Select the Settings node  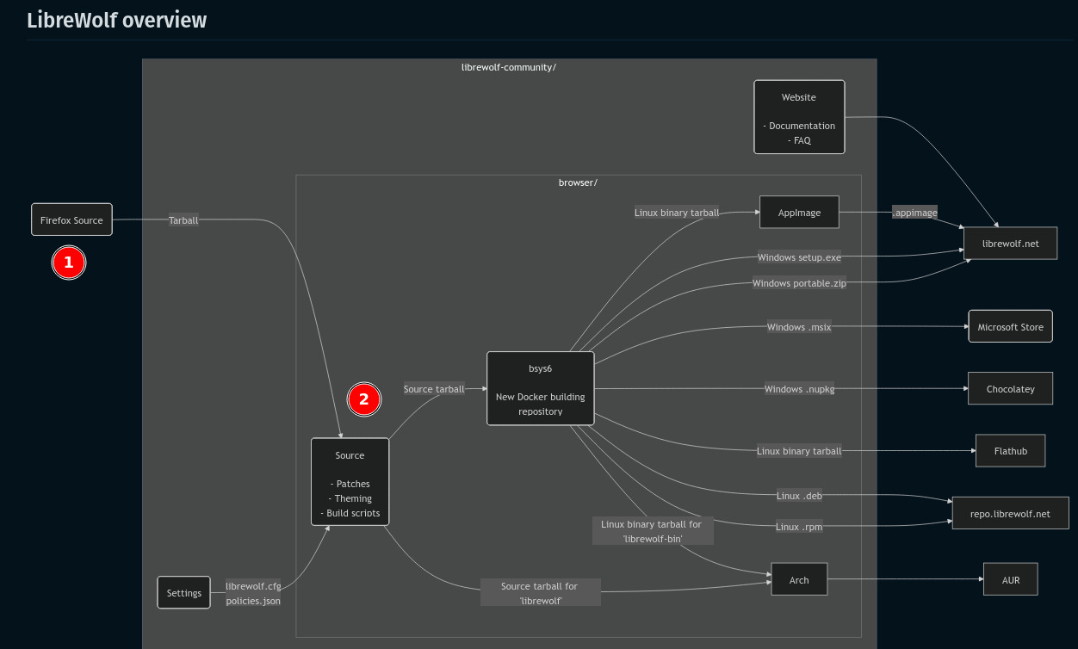click(x=183, y=593)
